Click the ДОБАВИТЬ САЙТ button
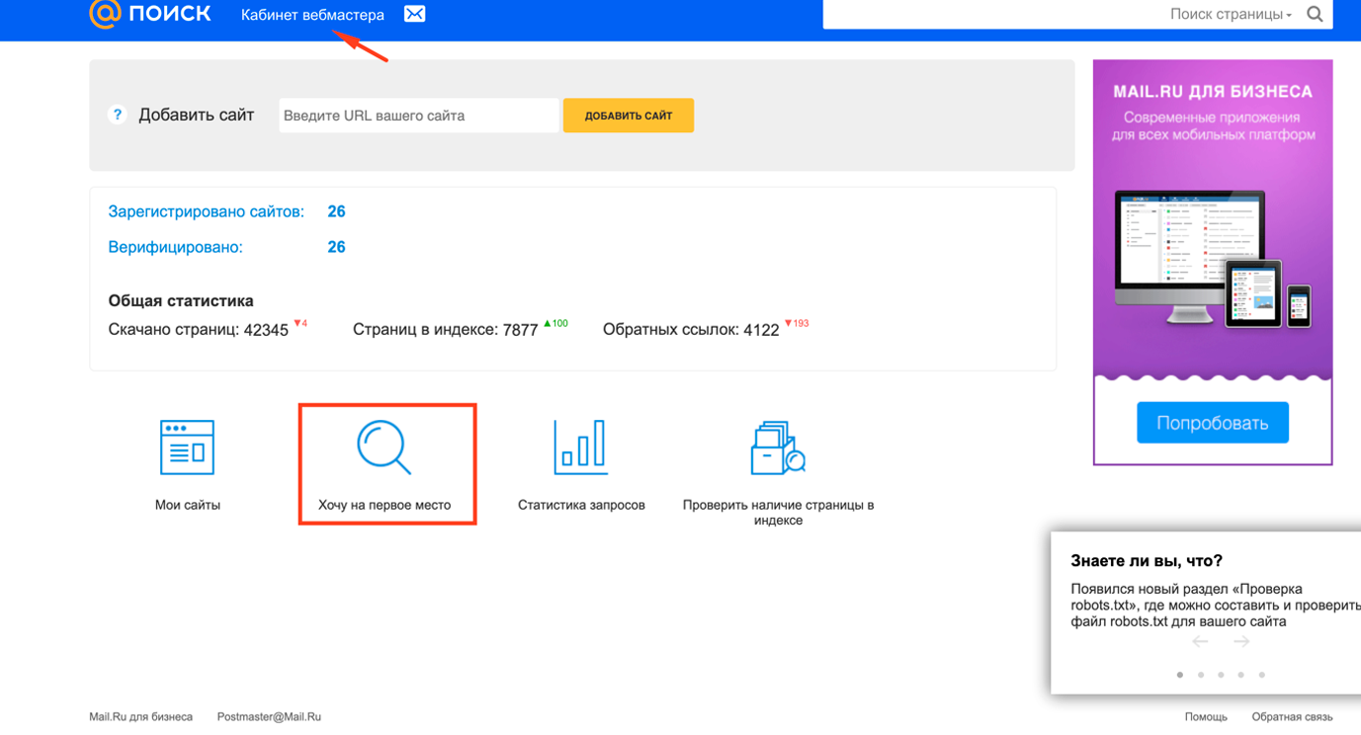This screenshot has height=735, width=1361. 629,116
